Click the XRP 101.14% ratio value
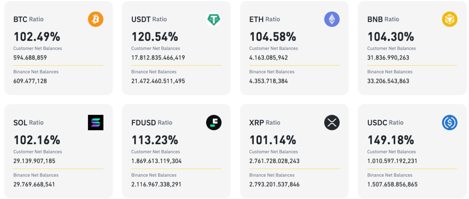The image size is (469, 199). [x=273, y=140]
